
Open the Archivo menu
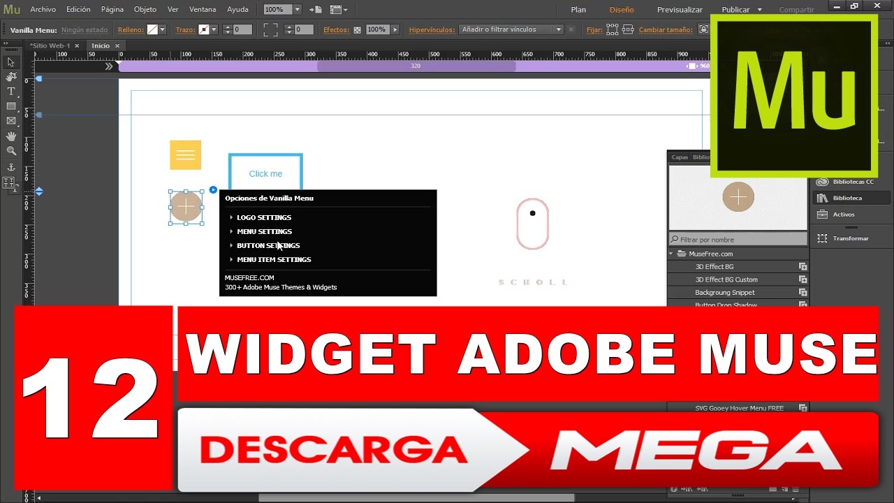pos(43,10)
